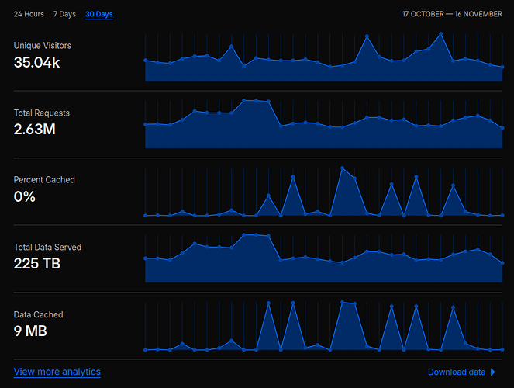Click the 225 TB data served value
The image size is (514, 388).
(x=37, y=264)
